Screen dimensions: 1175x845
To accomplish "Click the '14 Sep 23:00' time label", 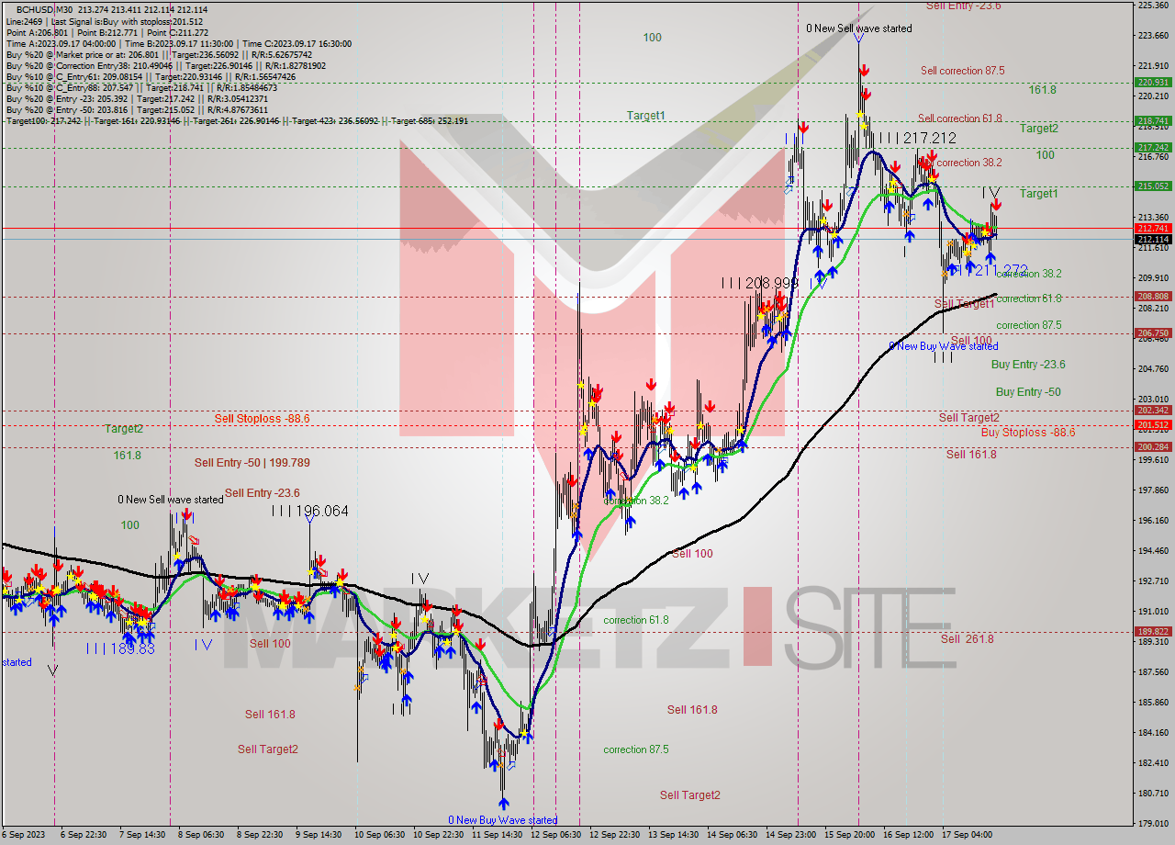I will click(x=790, y=834).
